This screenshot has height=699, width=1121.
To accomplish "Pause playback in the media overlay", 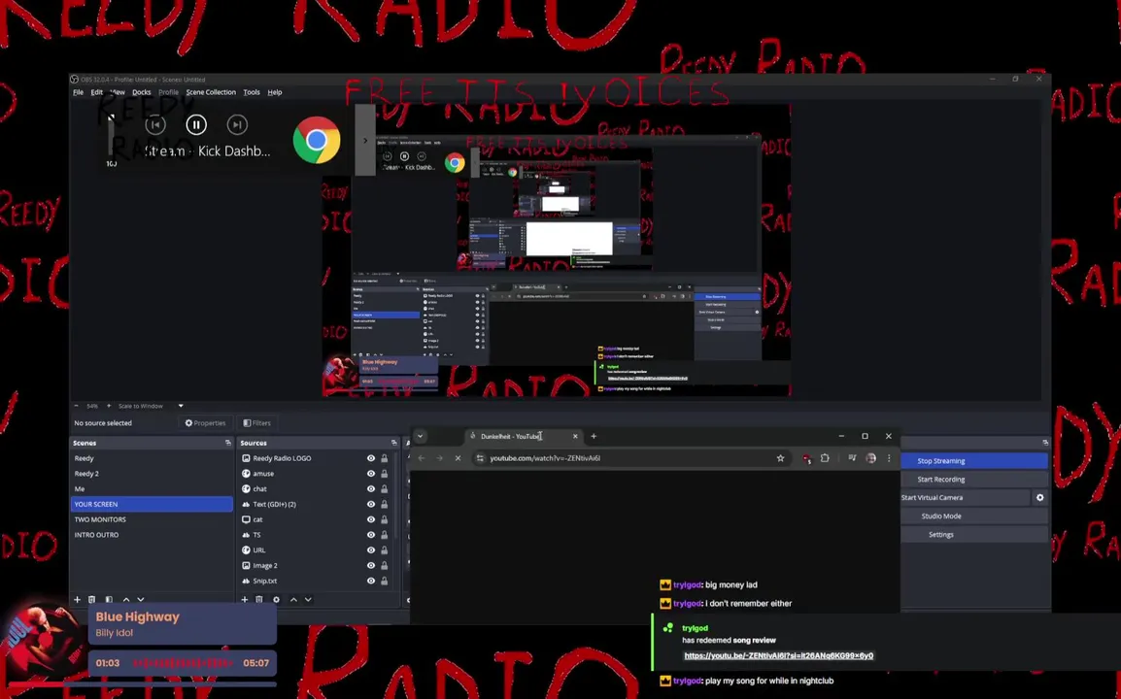I will [x=196, y=125].
